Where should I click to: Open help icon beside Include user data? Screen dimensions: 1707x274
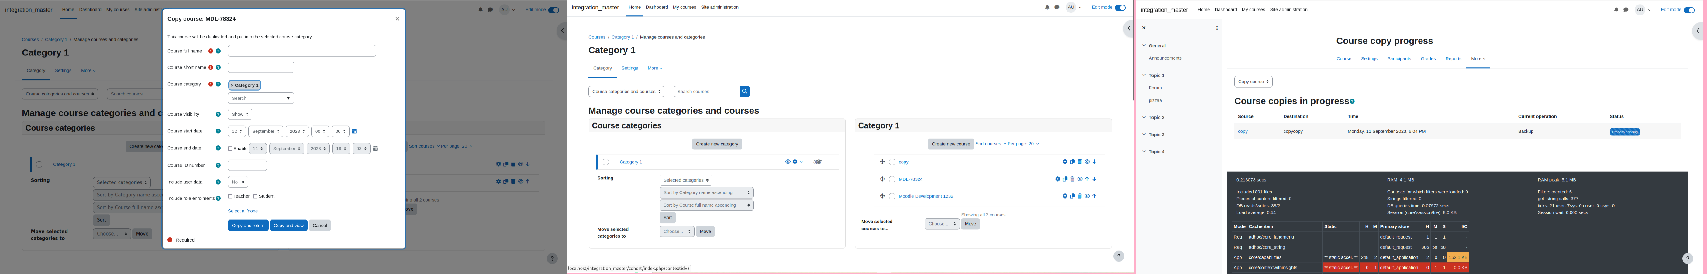[218, 182]
